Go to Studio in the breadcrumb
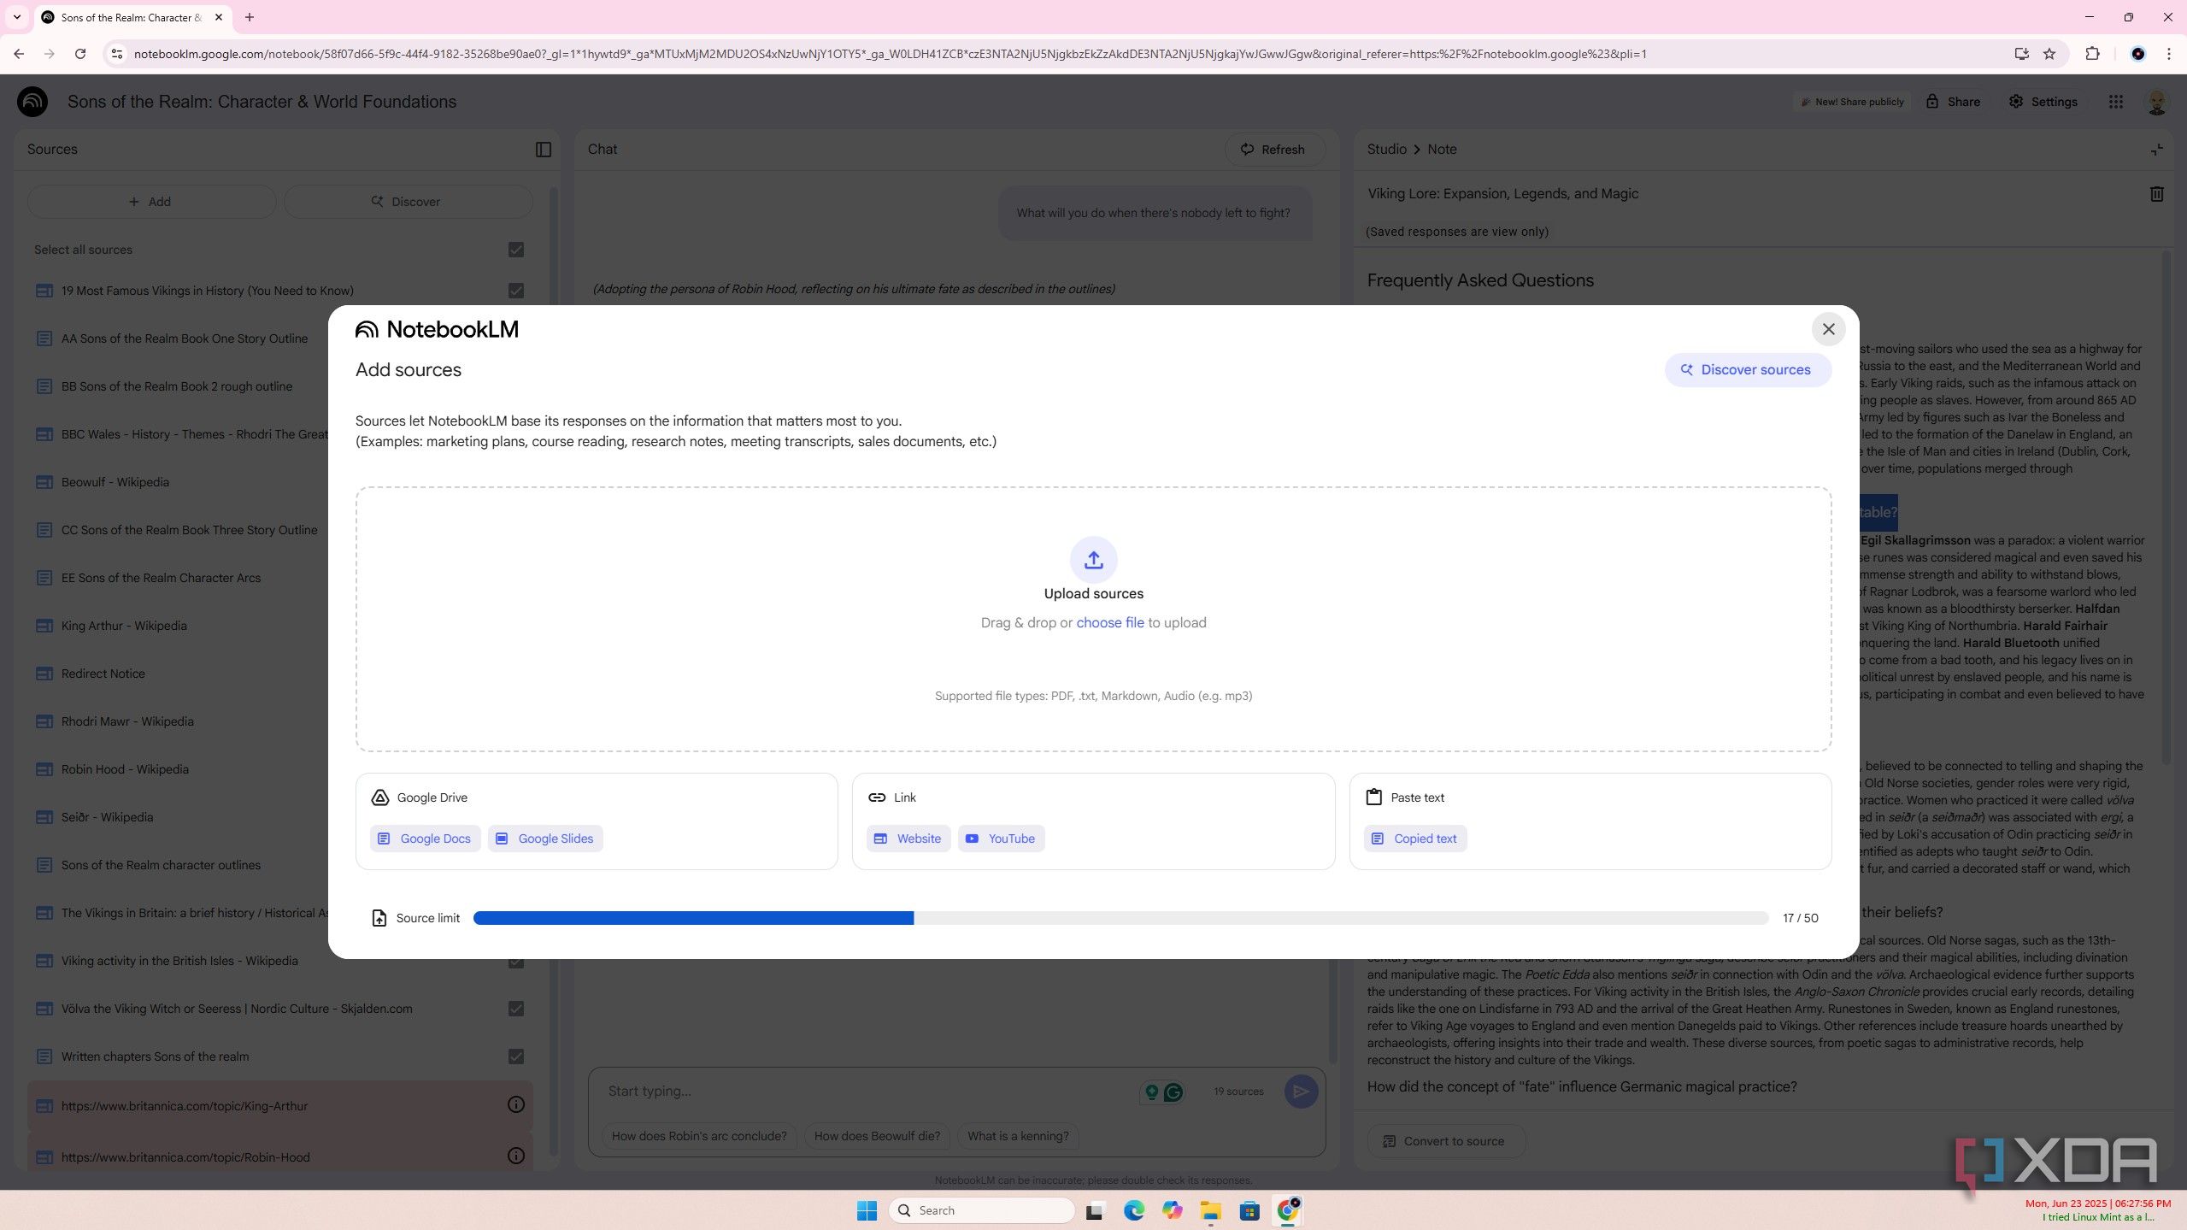The width and height of the screenshot is (2187, 1230). (1386, 150)
